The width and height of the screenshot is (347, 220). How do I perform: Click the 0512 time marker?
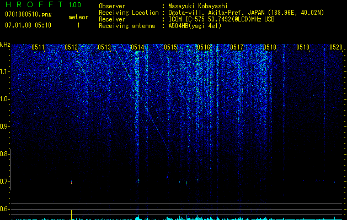(x=71, y=47)
